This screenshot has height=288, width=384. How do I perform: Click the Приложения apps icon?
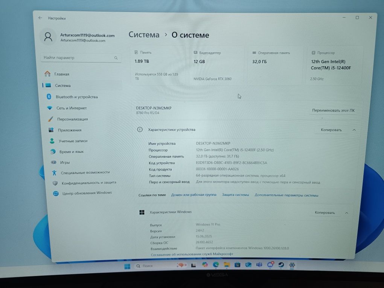click(x=51, y=130)
